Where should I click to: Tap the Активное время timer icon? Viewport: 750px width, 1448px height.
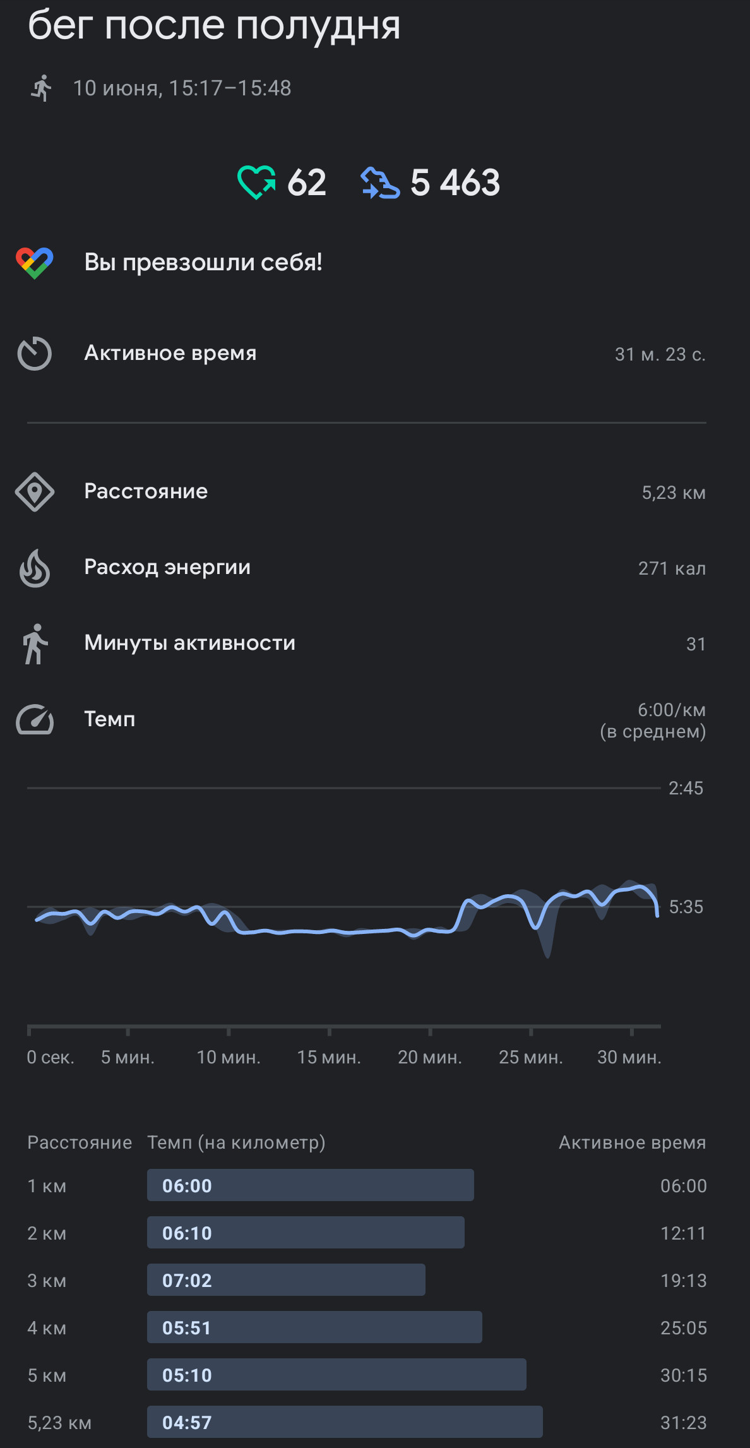pos(35,353)
